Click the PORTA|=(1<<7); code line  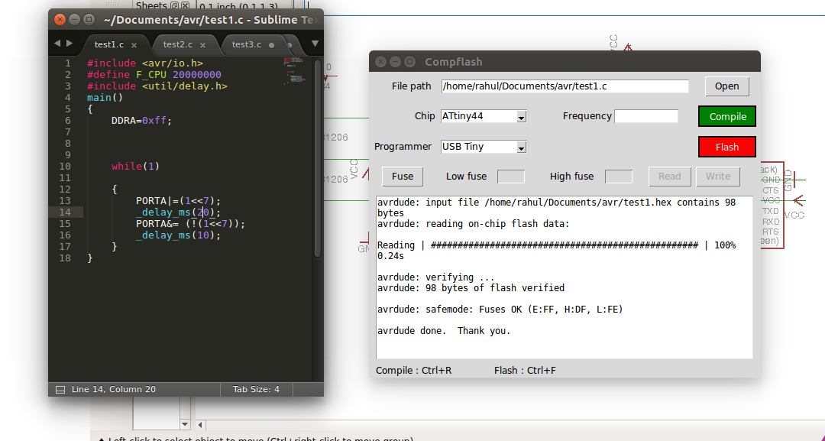(178, 200)
